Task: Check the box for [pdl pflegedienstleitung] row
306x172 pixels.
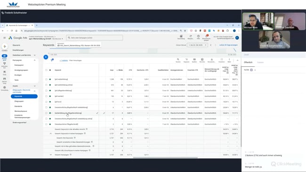Action: coord(46,91)
